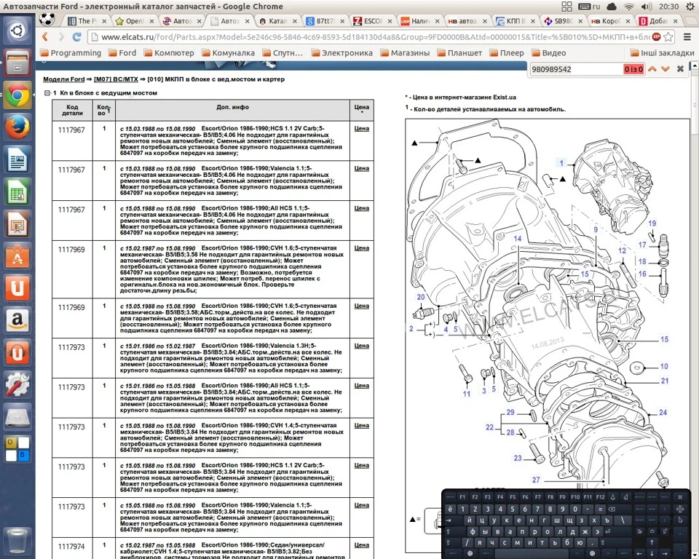This screenshot has height=559, width=699.
Task: Bookmark this page with the star icon
Action: coord(668,36)
